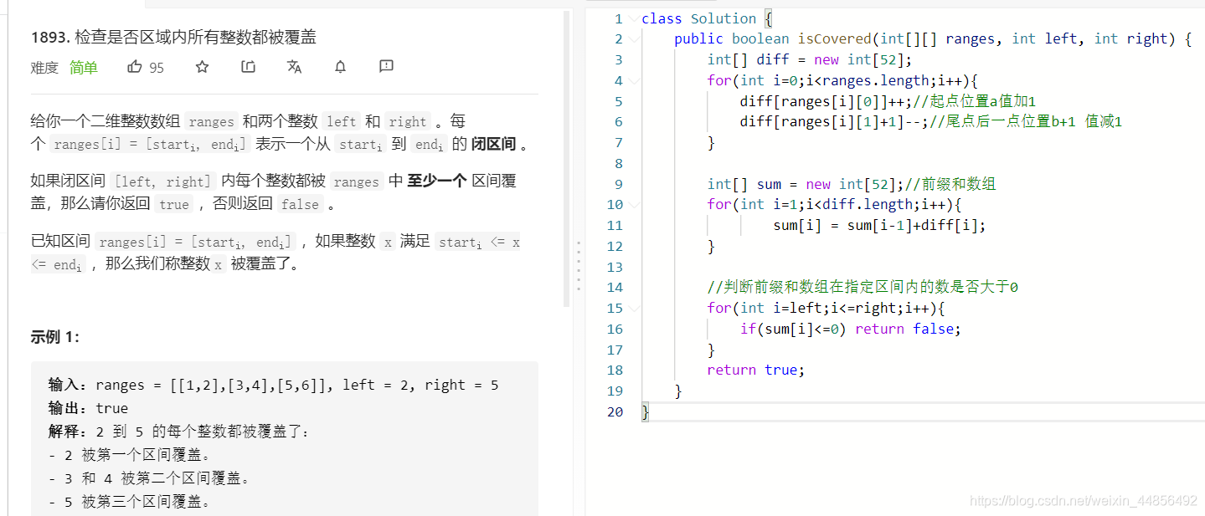Collapse the isCovered method fold arrow on line 2
This screenshot has height=516, width=1205.
(x=634, y=39)
